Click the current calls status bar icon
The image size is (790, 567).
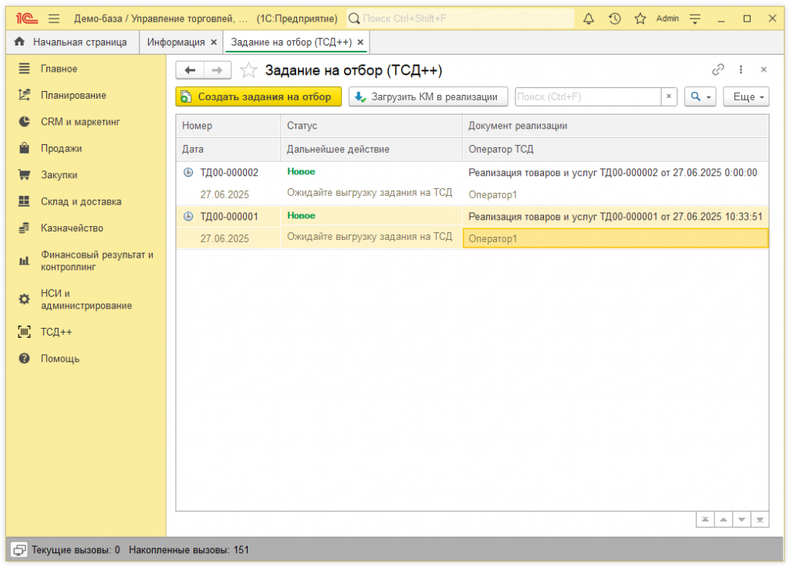click(x=20, y=550)
